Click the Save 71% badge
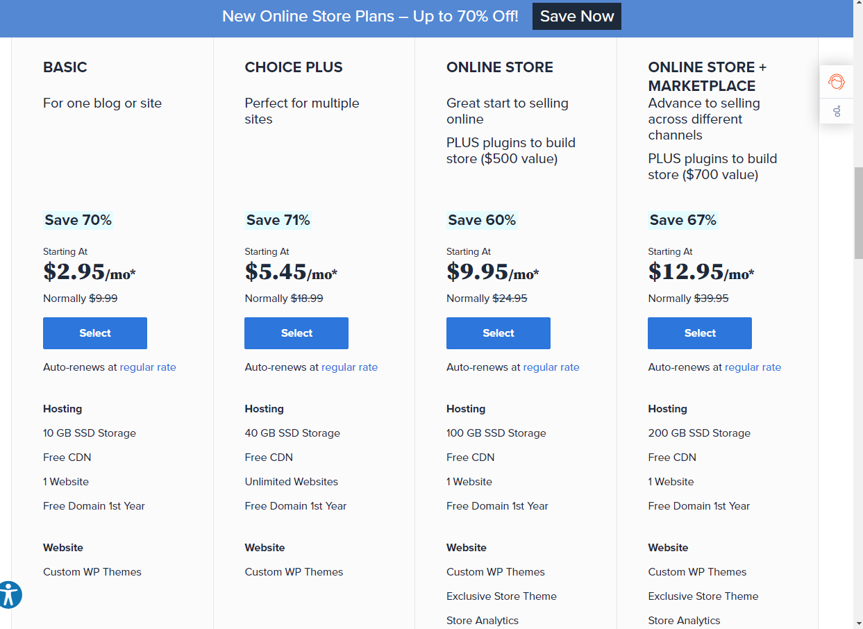Image resolution: width=863 pixels, height=629 pixels. click(278, 220)
